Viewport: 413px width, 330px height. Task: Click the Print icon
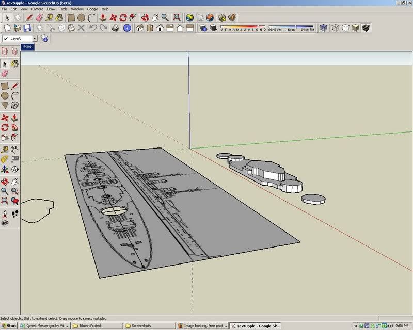115,28
